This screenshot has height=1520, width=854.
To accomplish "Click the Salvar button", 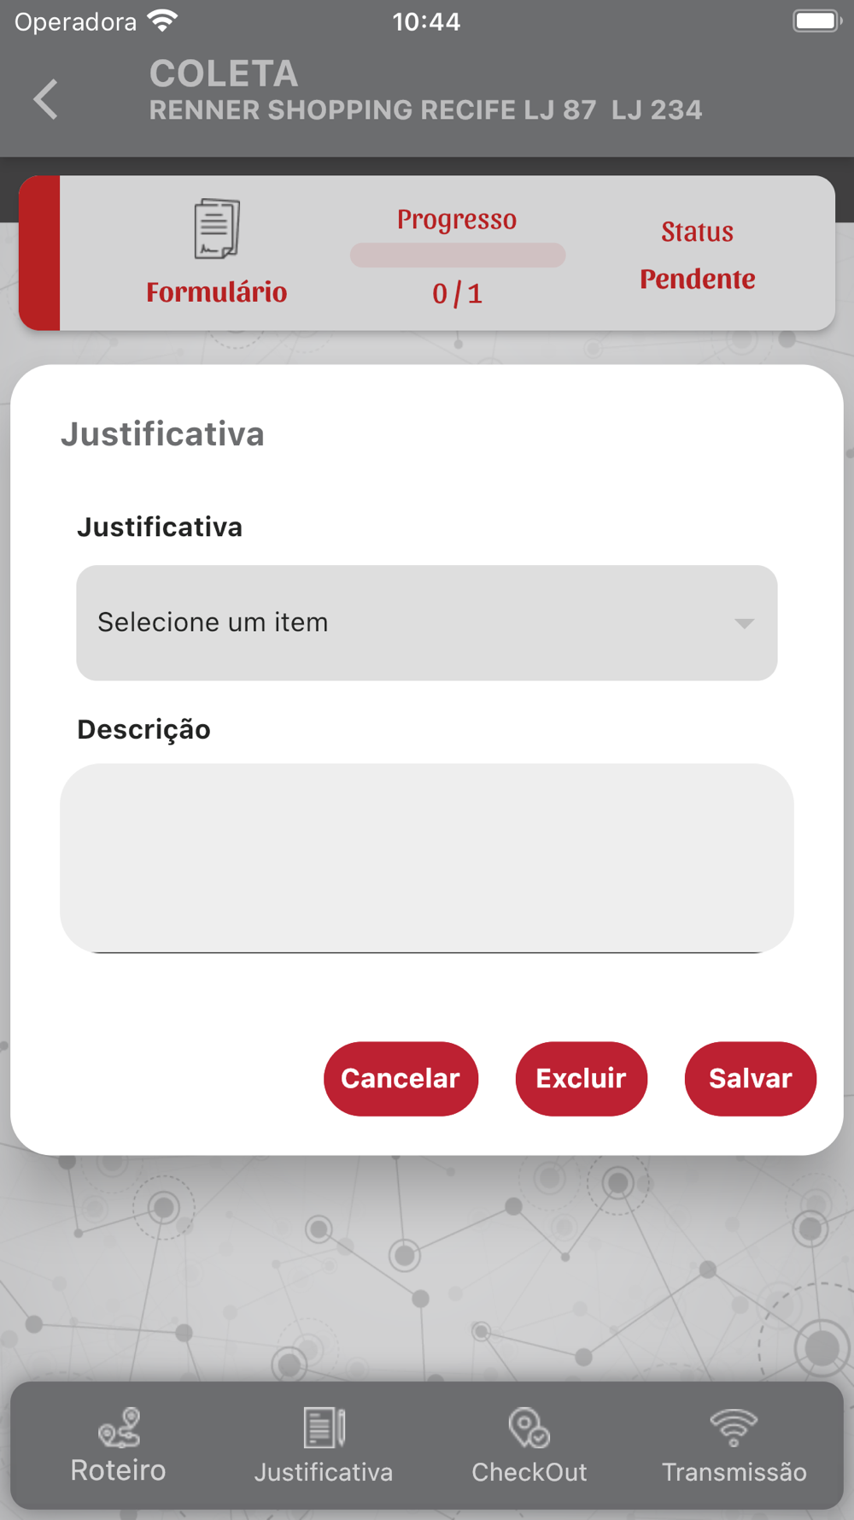I will pyautogui.click(x=751, y=1078).
